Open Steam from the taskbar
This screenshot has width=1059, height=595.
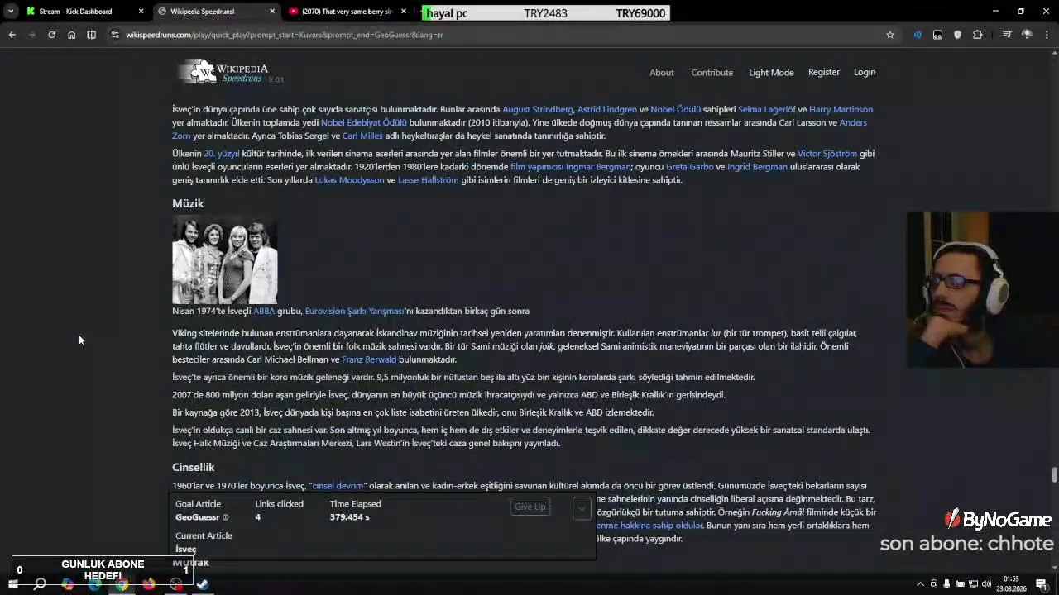pos(203,584)
